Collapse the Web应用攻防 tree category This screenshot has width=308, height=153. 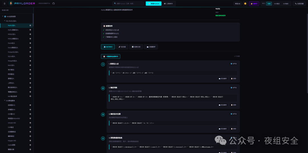pyautogui.click(x=3, y=17)
